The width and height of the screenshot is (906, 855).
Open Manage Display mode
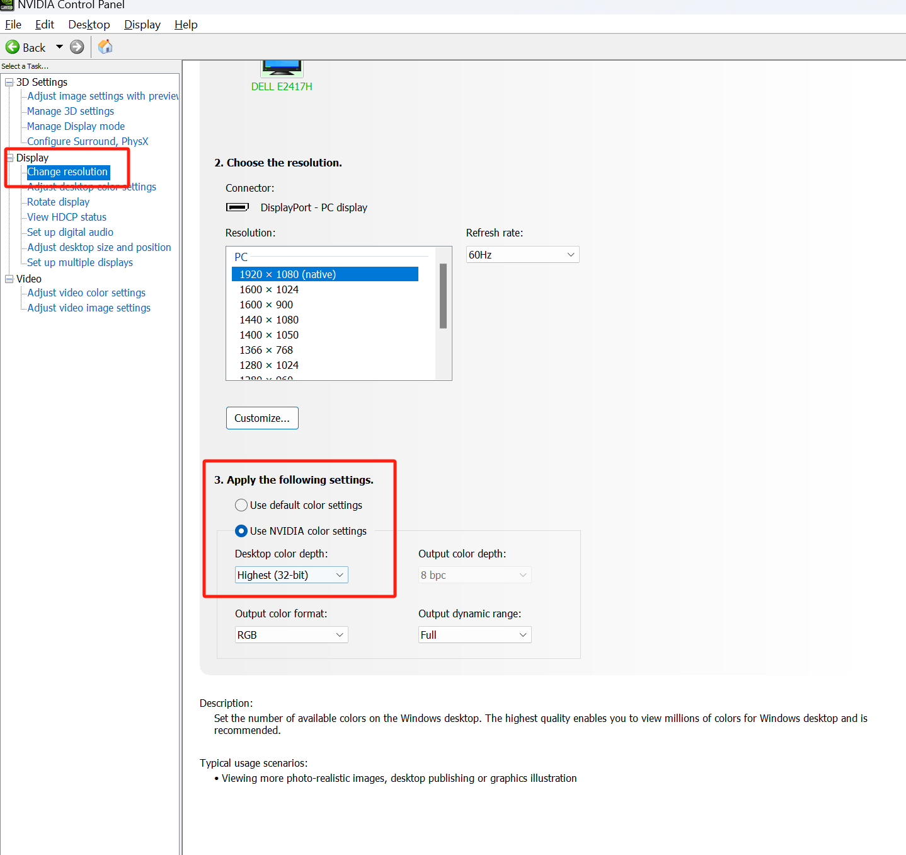click(x=76, y=126)
